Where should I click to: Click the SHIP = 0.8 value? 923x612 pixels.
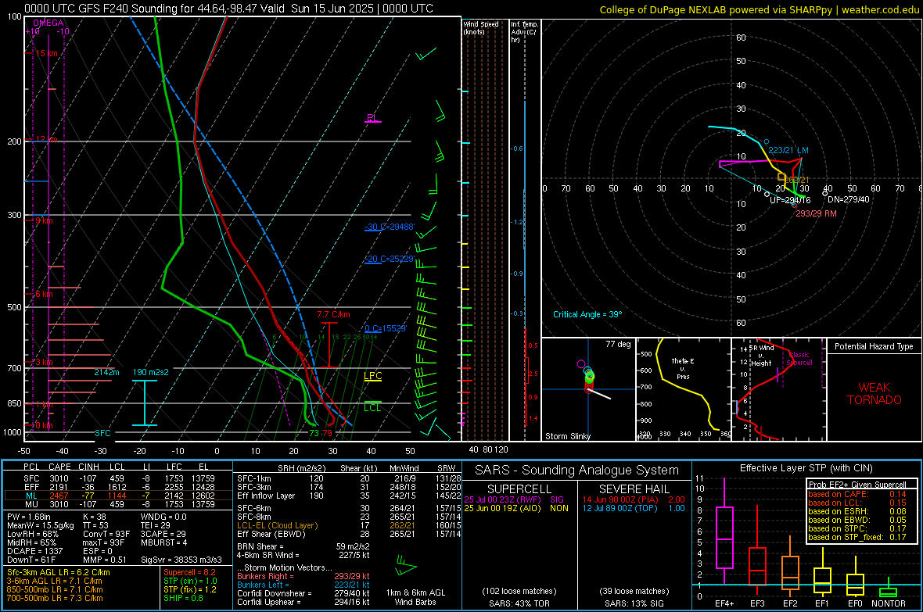click(x=183, y=599)
